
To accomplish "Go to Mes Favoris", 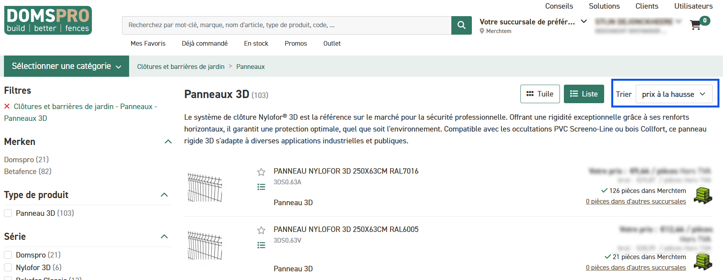I will (148, 43).
